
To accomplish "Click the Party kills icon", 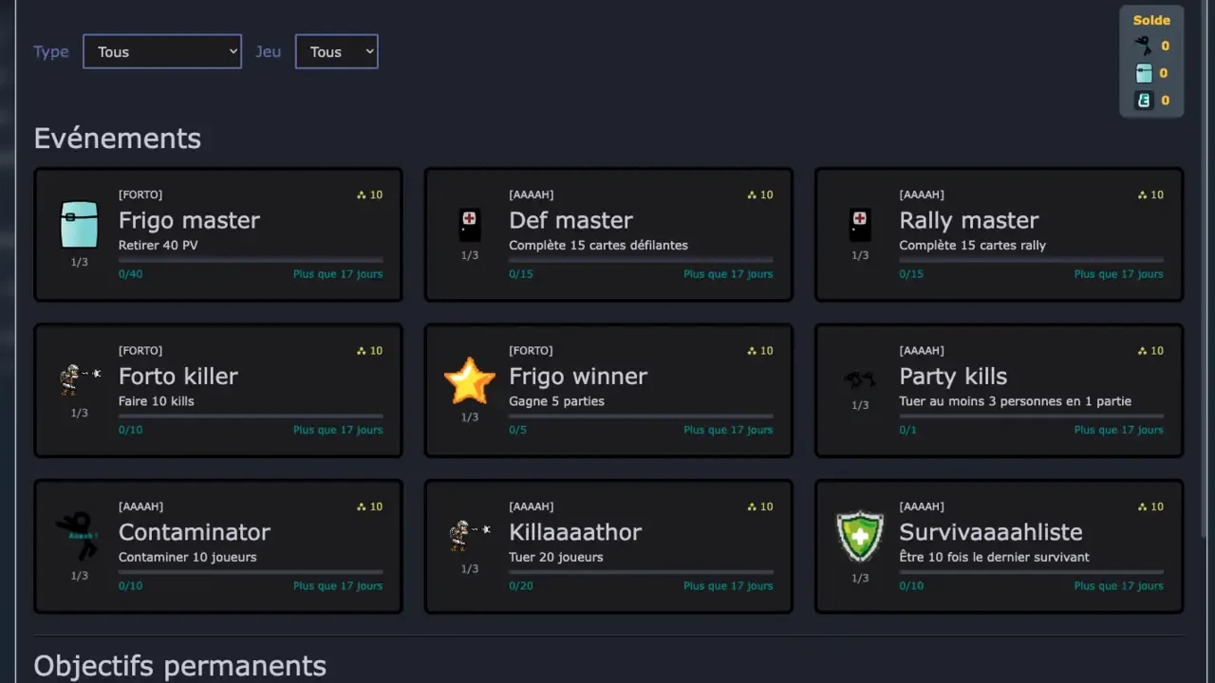I will (860, 379).
